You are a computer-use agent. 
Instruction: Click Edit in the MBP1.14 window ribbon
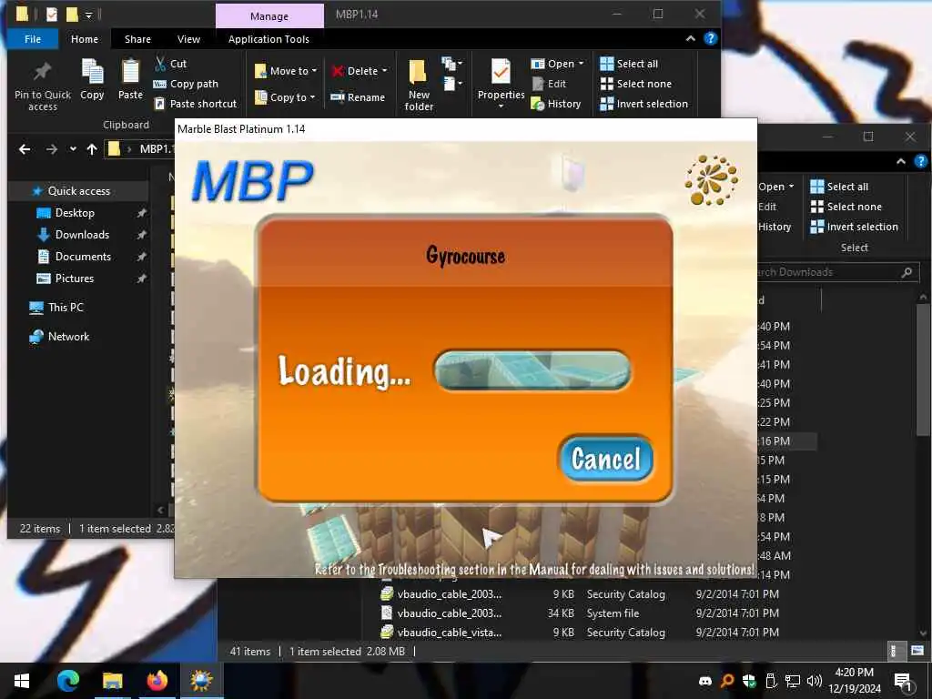(x=549, y=84)
